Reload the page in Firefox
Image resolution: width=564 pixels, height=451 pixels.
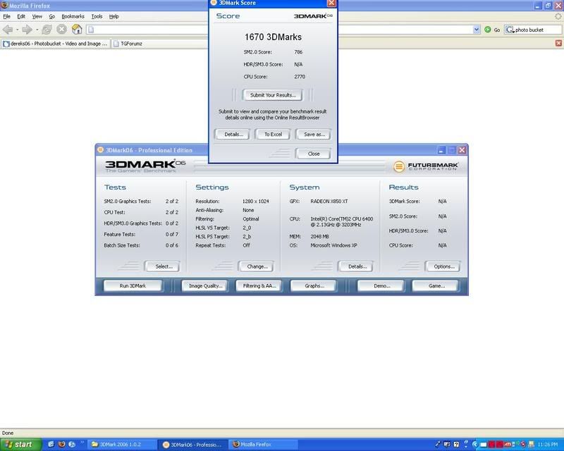pyautogui.click(x=47, y=30)
